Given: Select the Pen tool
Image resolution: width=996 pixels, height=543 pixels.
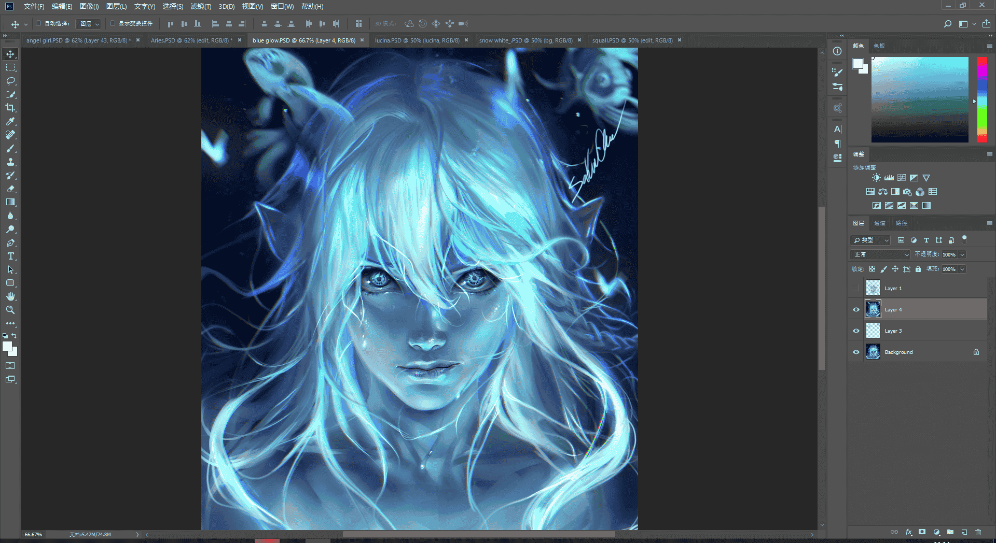Looking at the screenshot, I should tap(10, 242).
